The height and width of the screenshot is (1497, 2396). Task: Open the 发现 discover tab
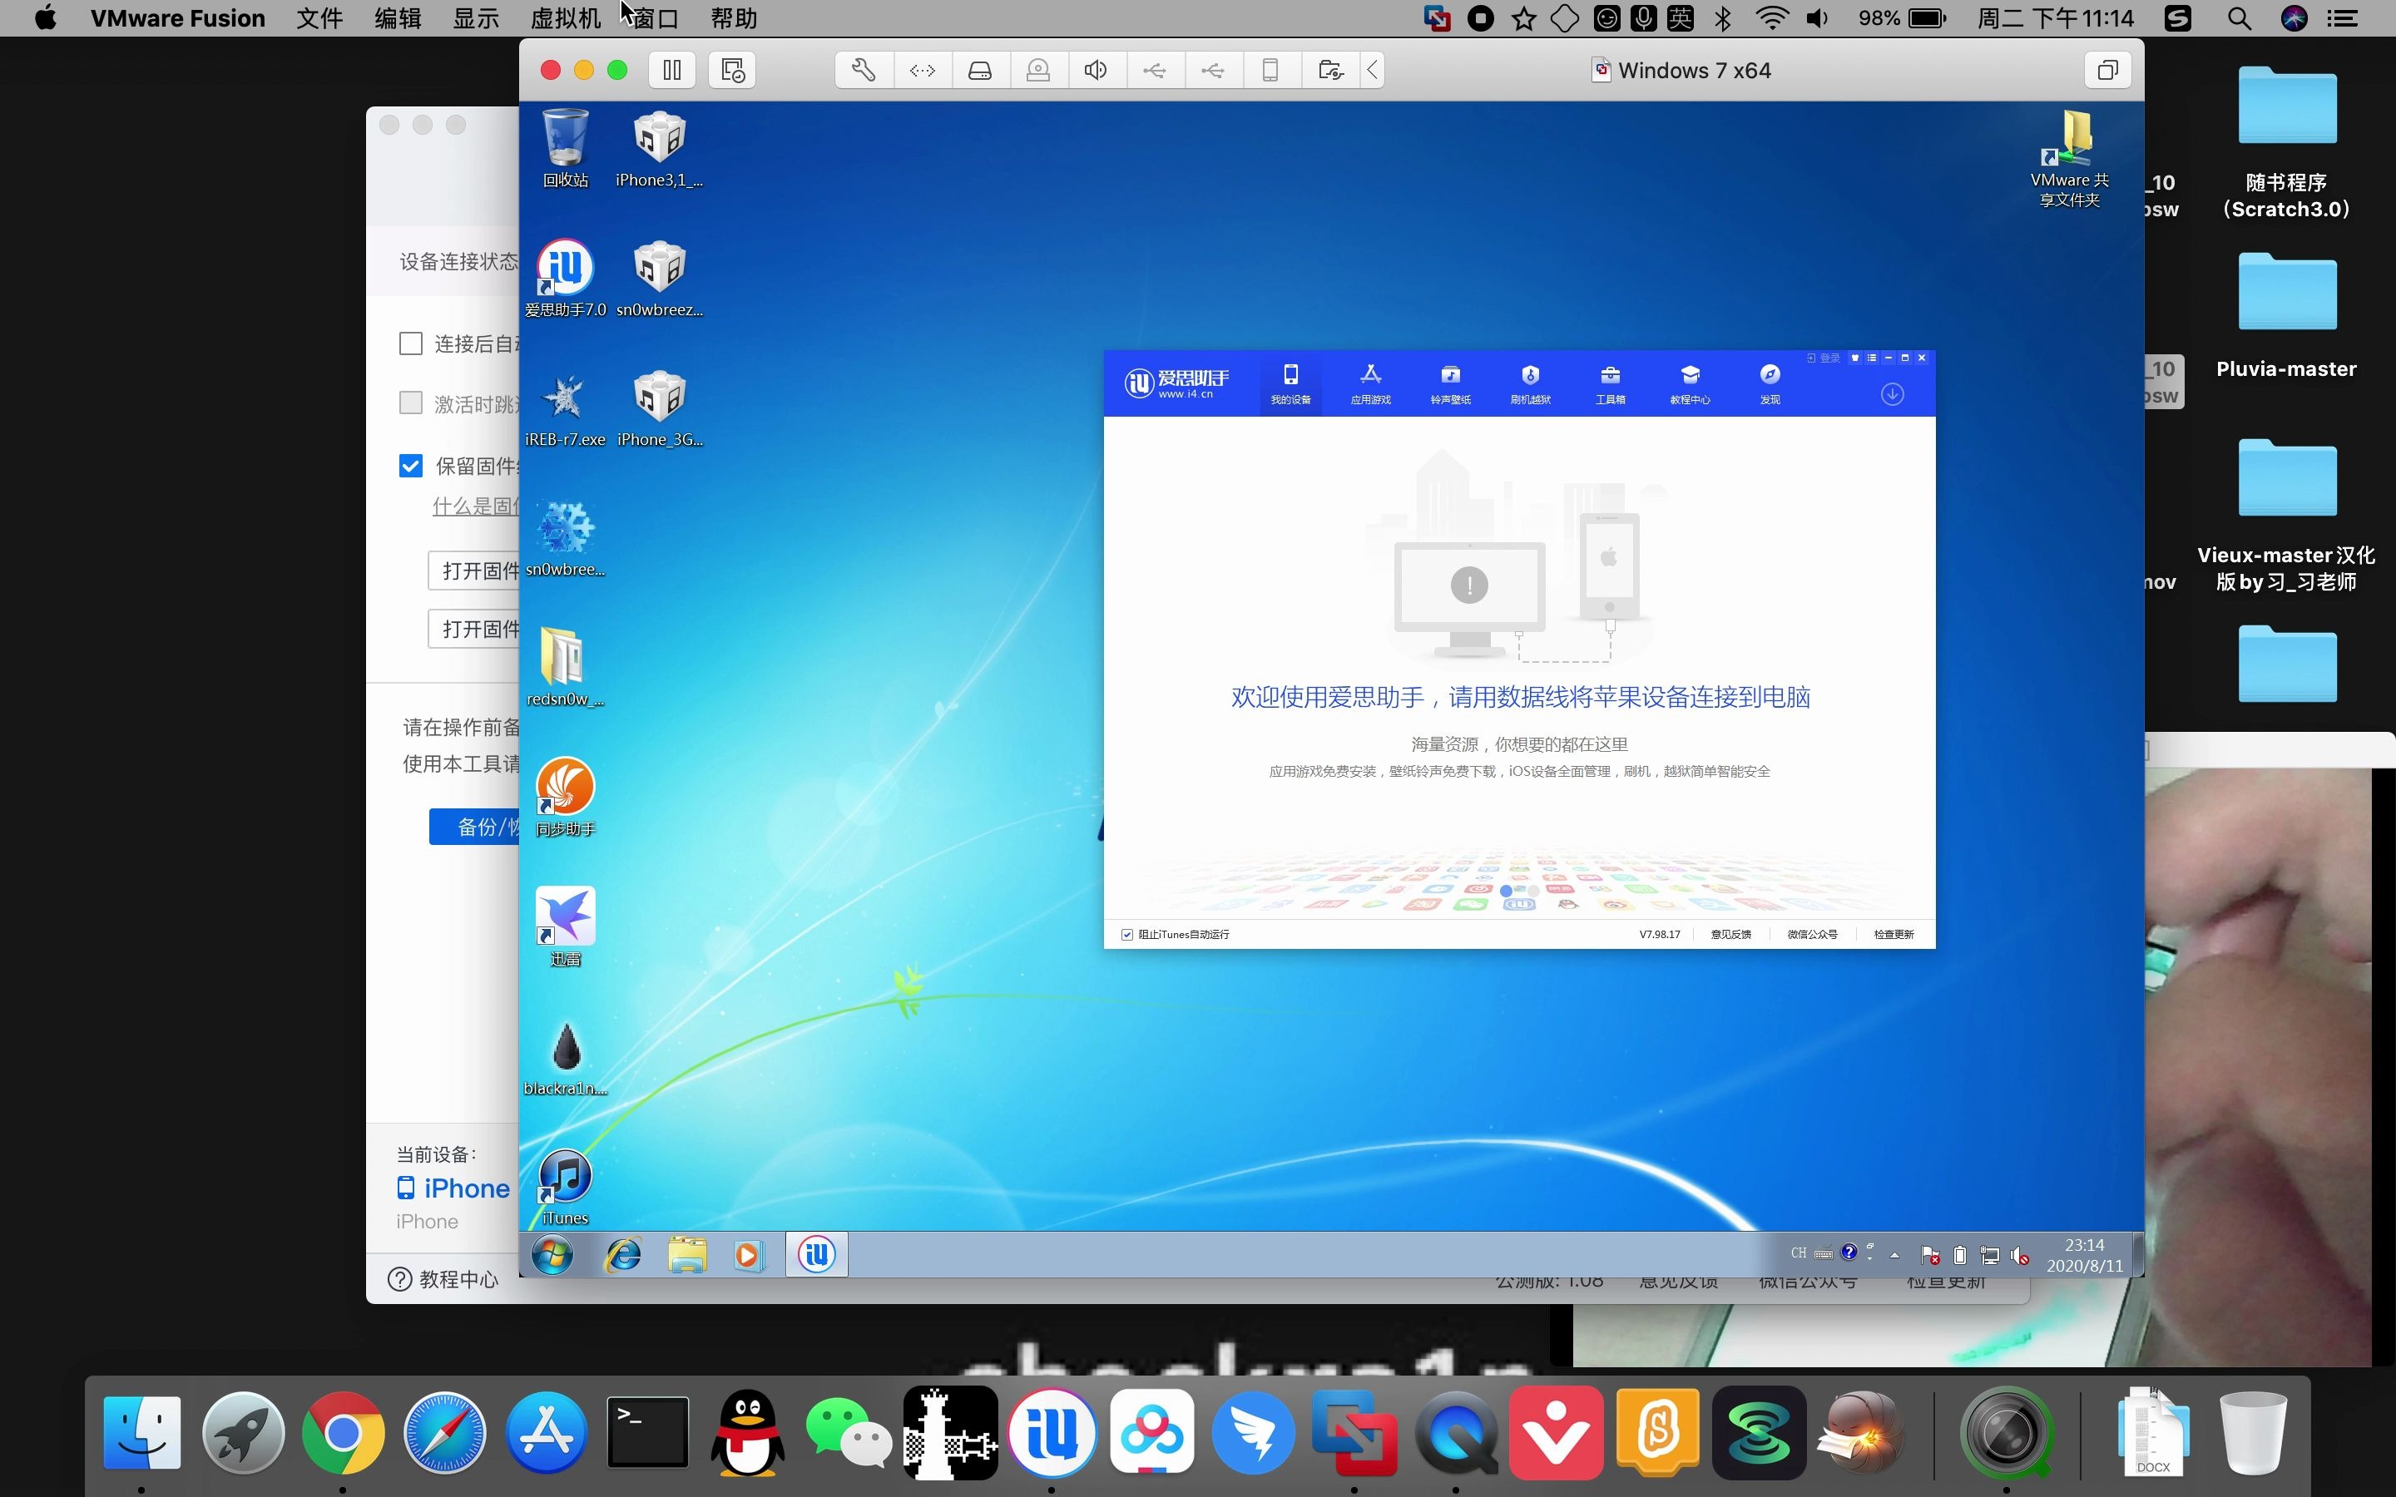coord(1770,384)
